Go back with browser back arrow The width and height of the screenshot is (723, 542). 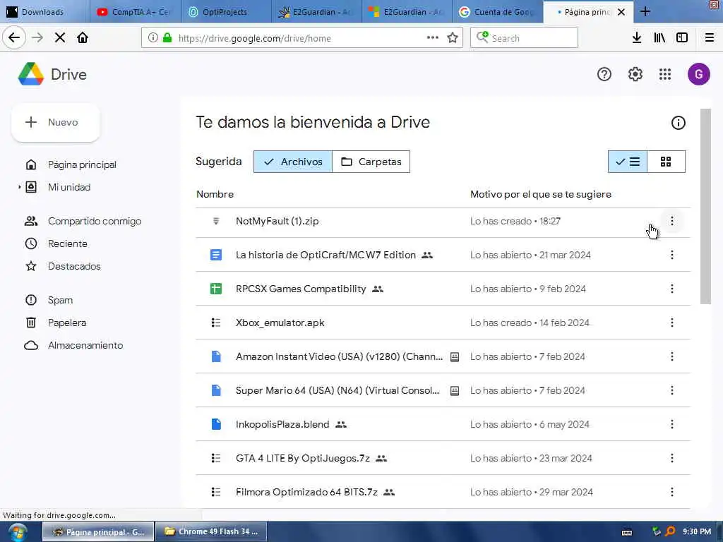click(x=14, y=38)
